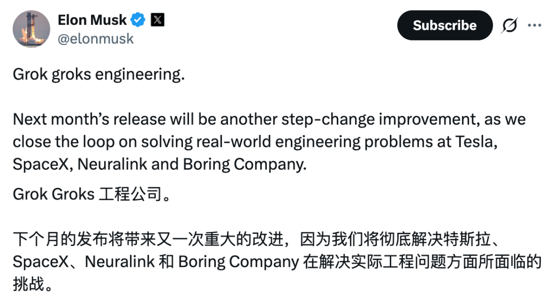The width and height of the screenshot is (546, 298).
Task: Click the 'Grok Groks 工程公司。' line
Action: point(92,194)
